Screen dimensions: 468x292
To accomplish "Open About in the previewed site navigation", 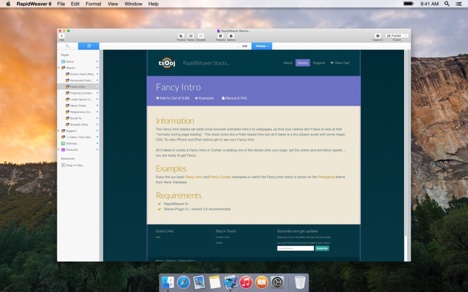I will (287, 63).
